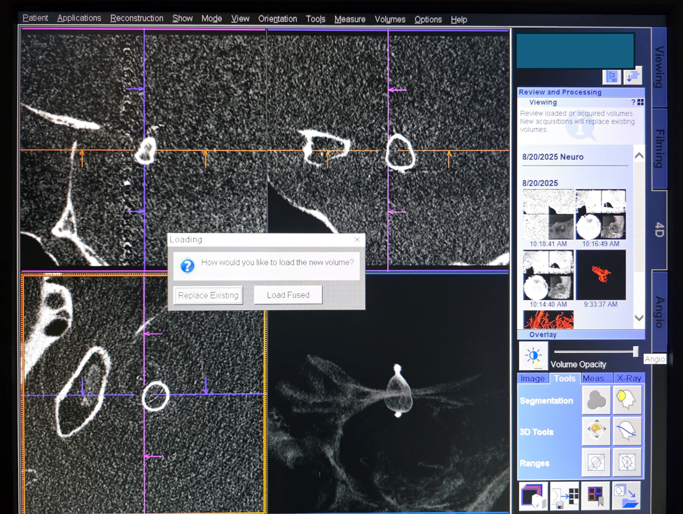Click the Load Fused button

tap(288, 295)
